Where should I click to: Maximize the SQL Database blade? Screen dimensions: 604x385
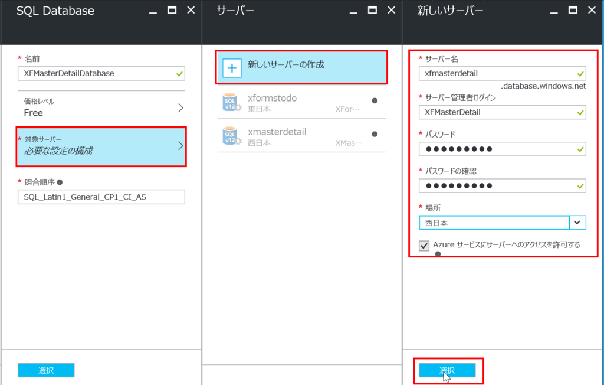pyautogui.click(x=172, y=11)
